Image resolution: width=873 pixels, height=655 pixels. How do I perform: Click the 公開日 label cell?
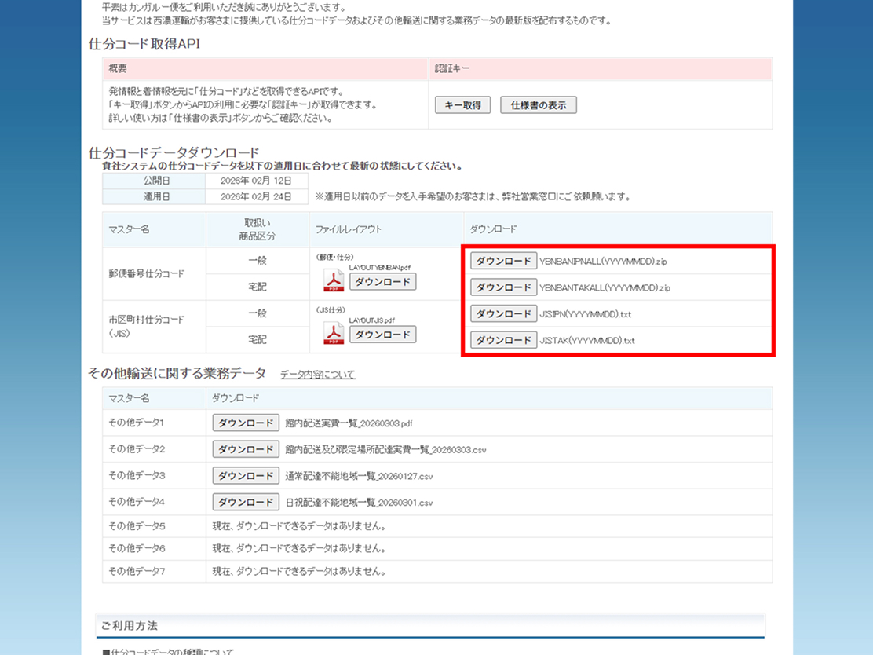(x=154, y=181)
